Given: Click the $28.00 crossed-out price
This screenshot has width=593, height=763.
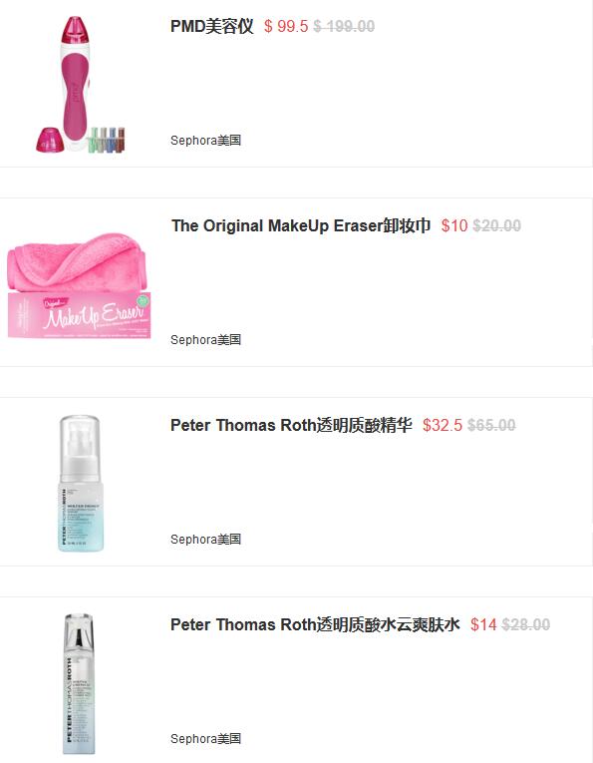Looking at the screenshot, I should coord(526,624).
